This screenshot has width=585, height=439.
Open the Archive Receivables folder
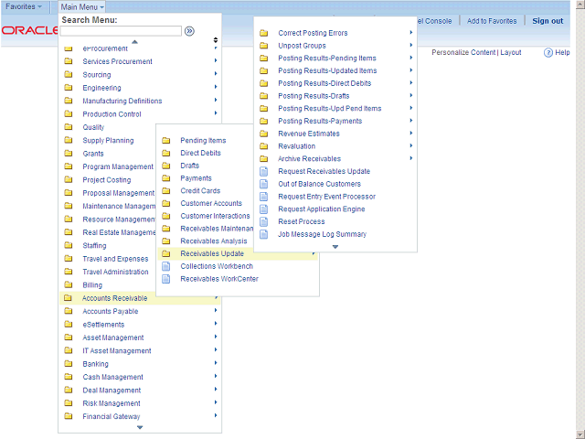click(309, 159)
